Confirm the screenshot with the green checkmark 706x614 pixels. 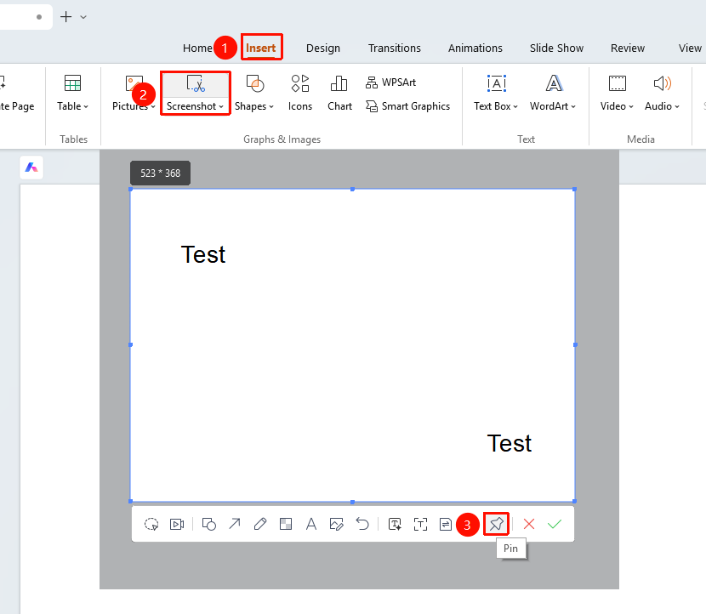(x=555, y=524)
